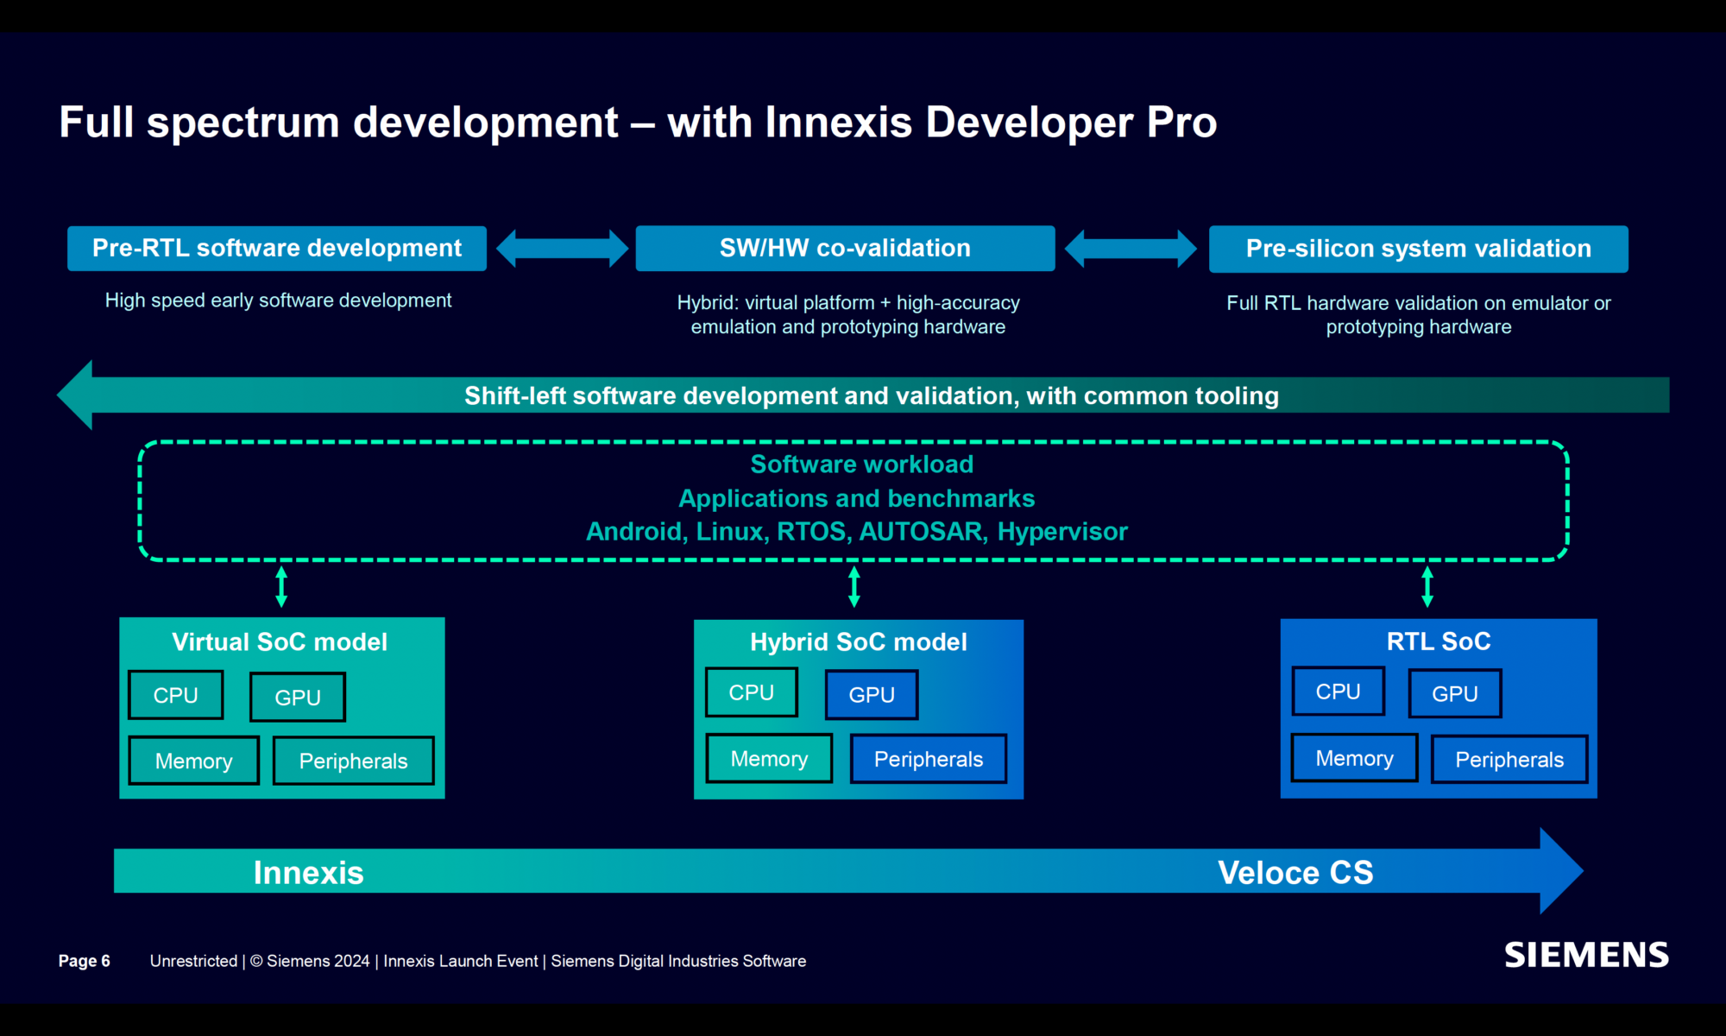Click 'Android, Linux, RTOS, AUTOSAR, Hypervisor' line

857,532
